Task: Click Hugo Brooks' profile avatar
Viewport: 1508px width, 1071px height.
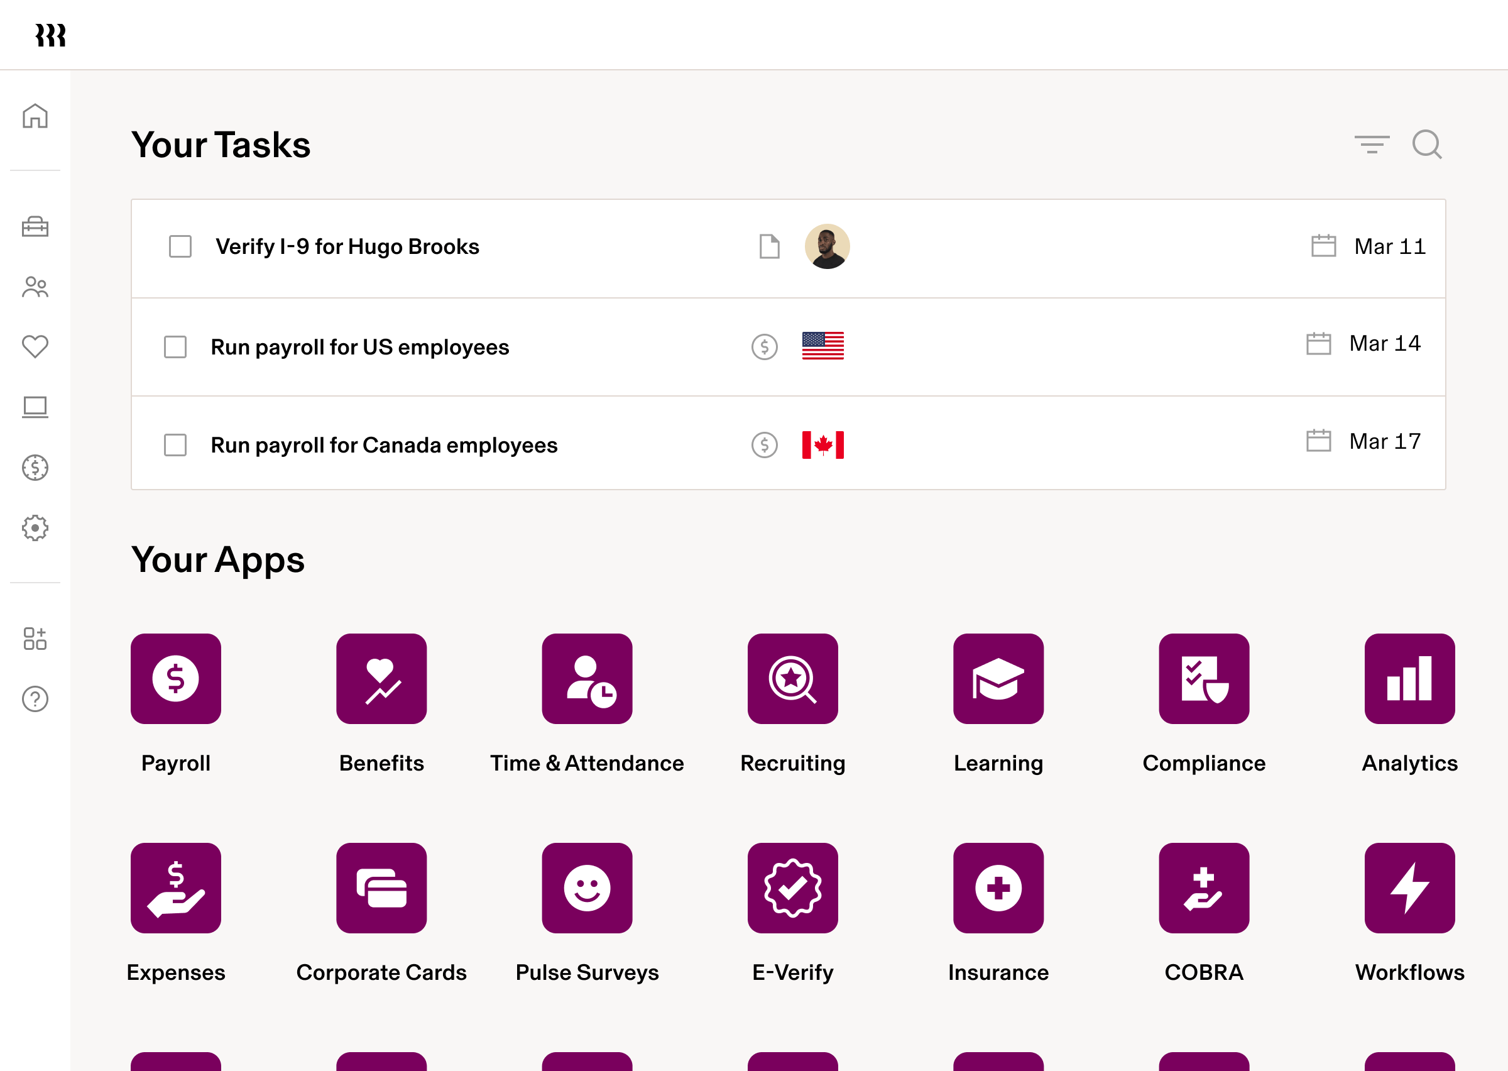Action: click(x=826, y=246)
